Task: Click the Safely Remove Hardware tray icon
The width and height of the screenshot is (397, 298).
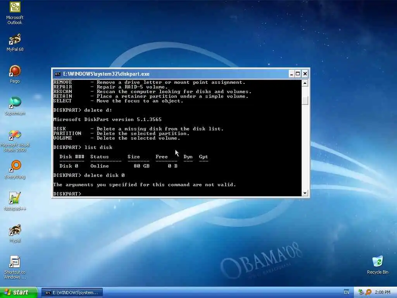Action: point(361,292)
